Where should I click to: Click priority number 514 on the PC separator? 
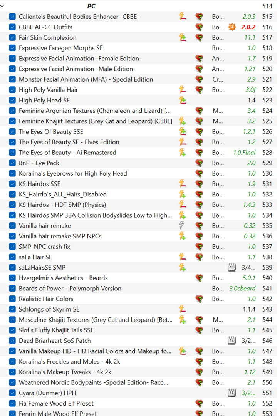click(x=267, y=6)
